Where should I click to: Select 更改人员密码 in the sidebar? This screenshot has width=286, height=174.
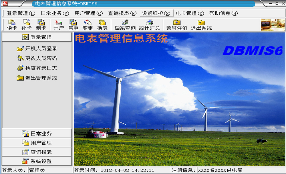coord(41,58)
